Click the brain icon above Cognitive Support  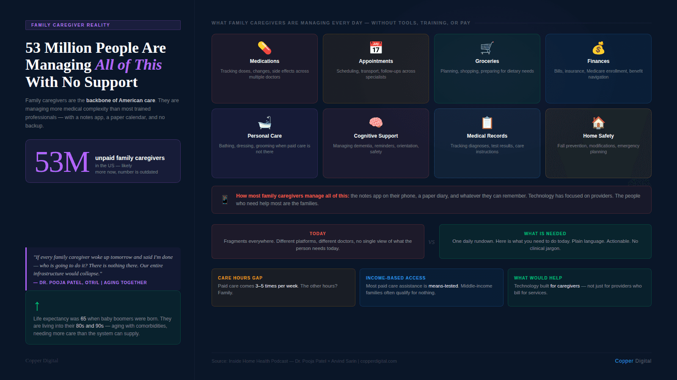[x=376, y=122]
